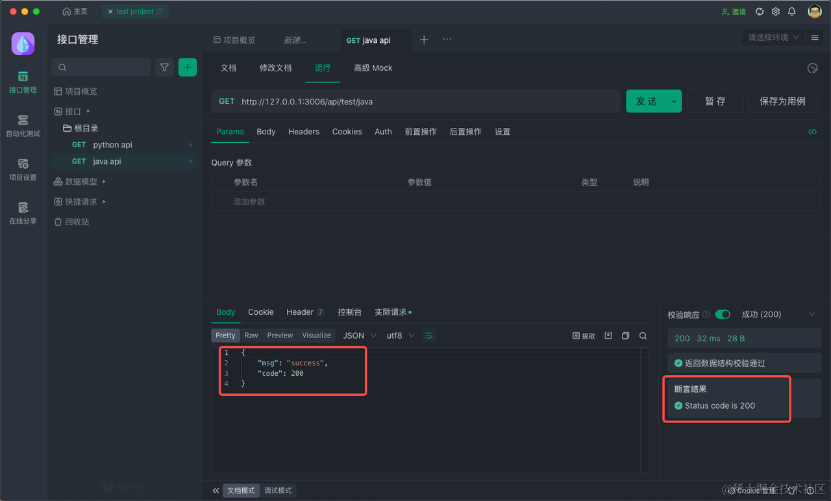
Task: Switch to the 文档 tab
Action: tap(229, 68)
